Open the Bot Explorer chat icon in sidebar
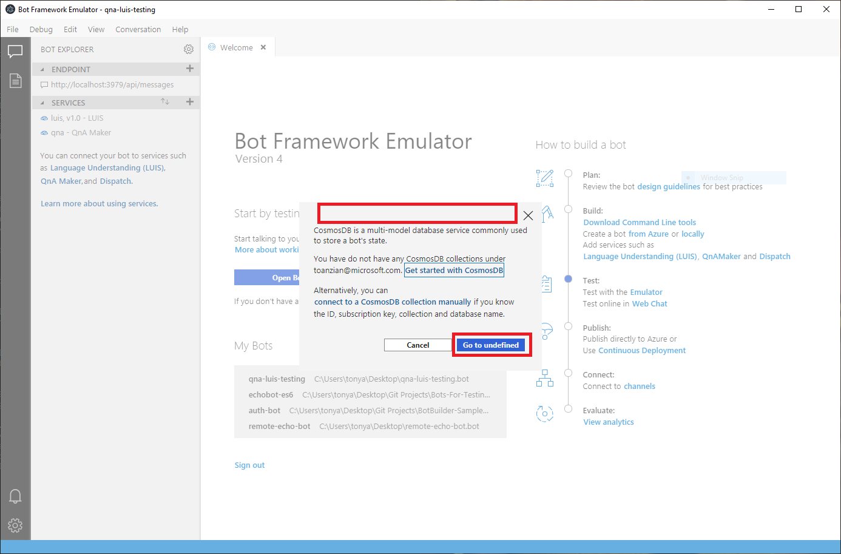841x554 pixels. [15, 52]
